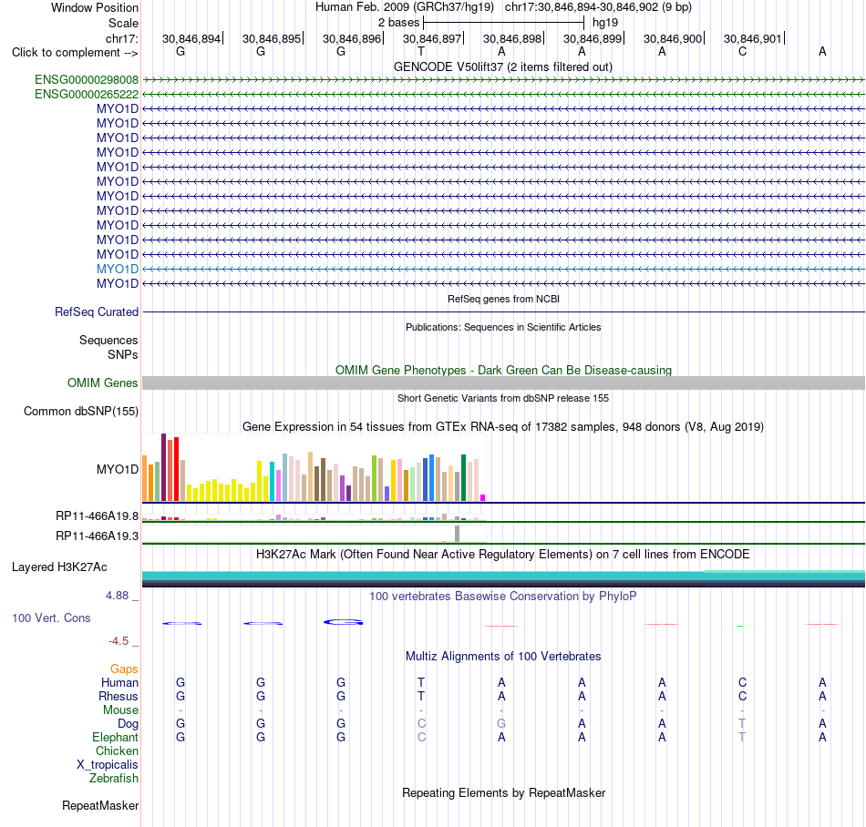
Task: Click the gray bar in RP11-466A19.3 chart
Action: pos(457,534)
